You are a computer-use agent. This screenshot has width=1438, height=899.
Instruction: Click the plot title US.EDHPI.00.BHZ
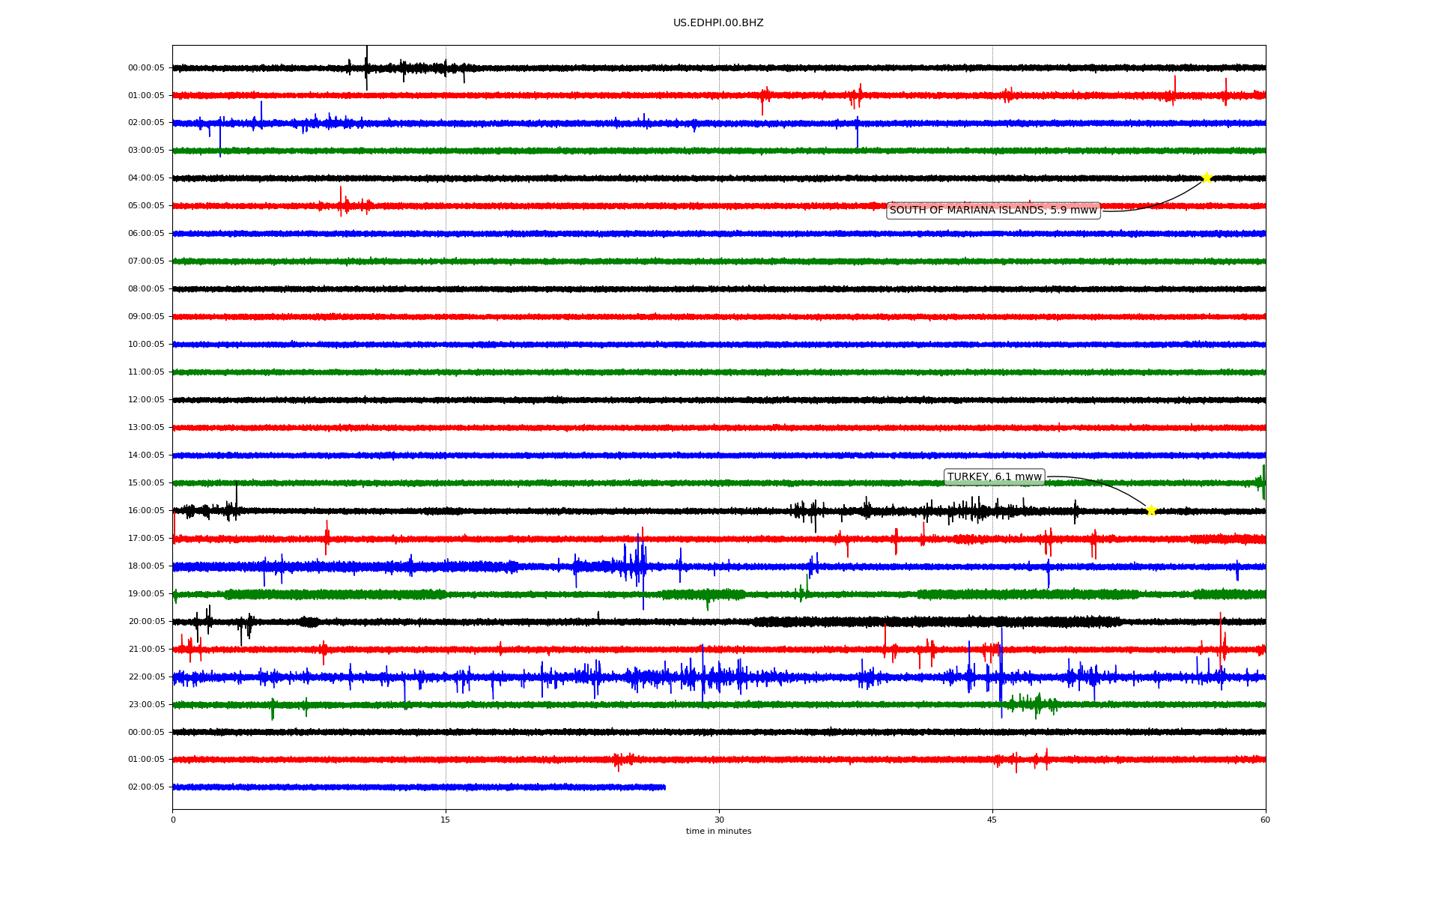tap(718, 23)
